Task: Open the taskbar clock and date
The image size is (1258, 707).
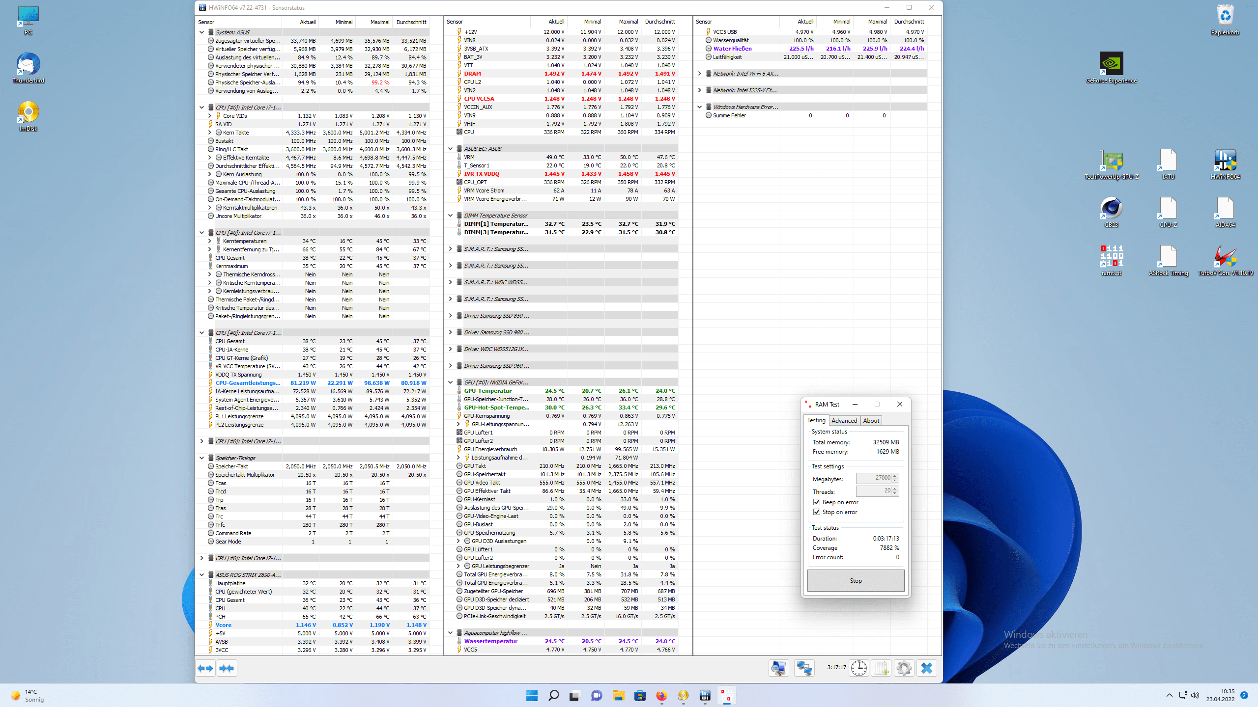Action: click(x=1221, y=695)
